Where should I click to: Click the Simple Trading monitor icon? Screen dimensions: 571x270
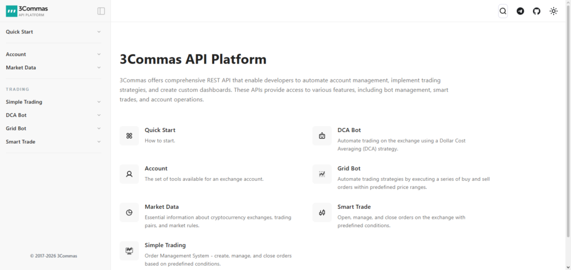[129, 251]
